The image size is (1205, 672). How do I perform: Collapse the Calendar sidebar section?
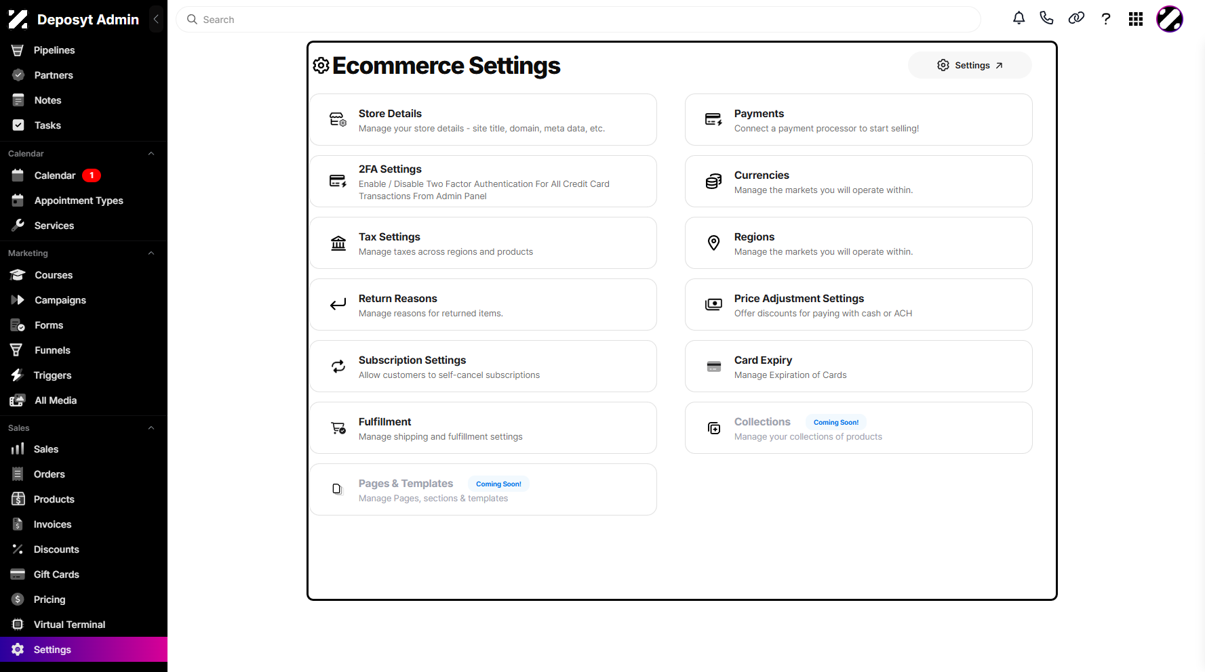coord(151,154)
